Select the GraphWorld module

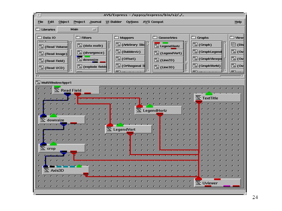coord(207,66)
